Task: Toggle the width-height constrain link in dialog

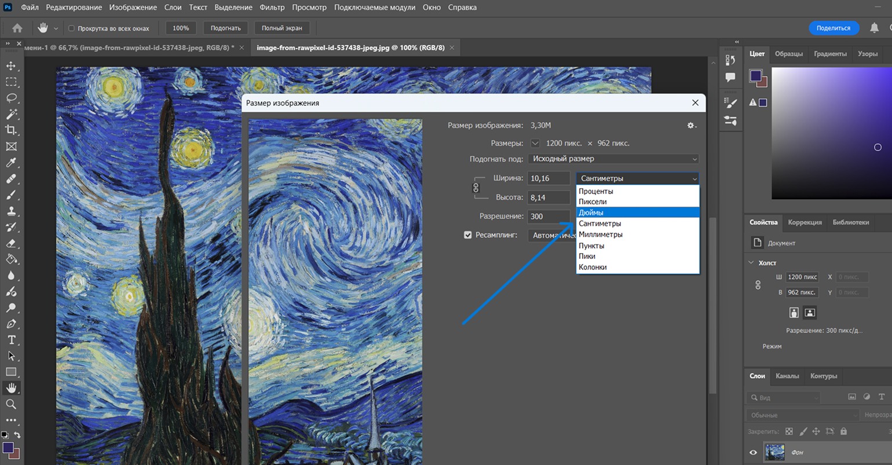Action: tap(476, 188)
